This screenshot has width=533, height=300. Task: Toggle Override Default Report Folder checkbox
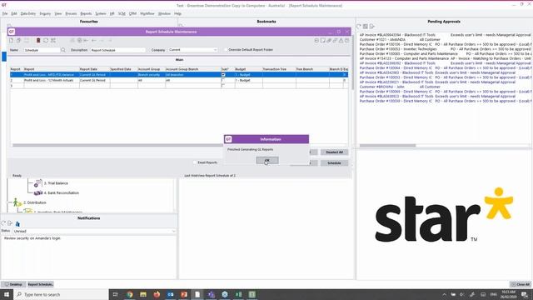226,50
